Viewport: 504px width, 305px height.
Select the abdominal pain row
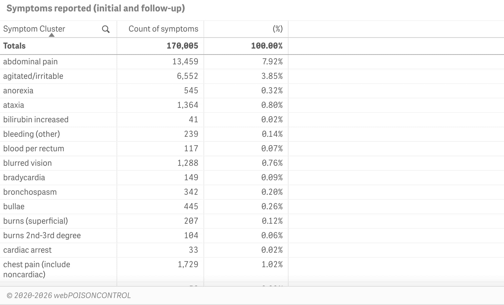tap(30, 62)
